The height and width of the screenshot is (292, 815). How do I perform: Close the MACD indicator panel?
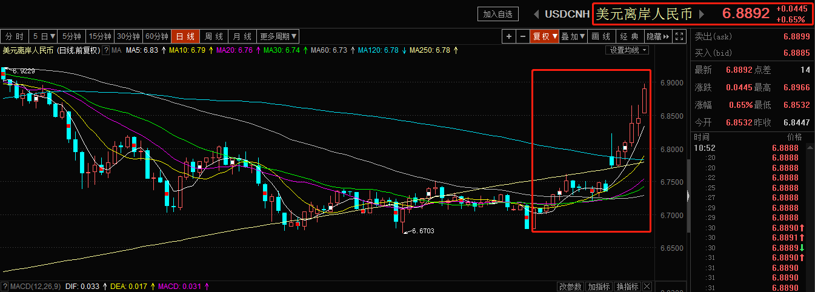click(x=647, y=286)
